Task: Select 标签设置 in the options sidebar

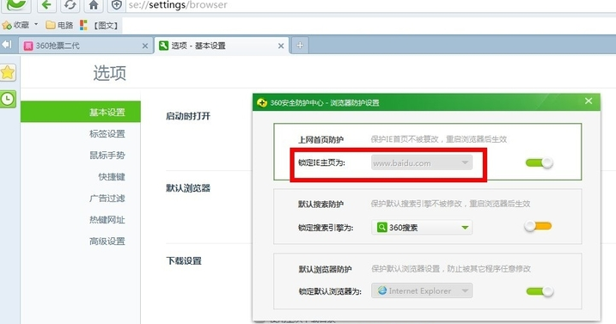Action: [107, 134]
